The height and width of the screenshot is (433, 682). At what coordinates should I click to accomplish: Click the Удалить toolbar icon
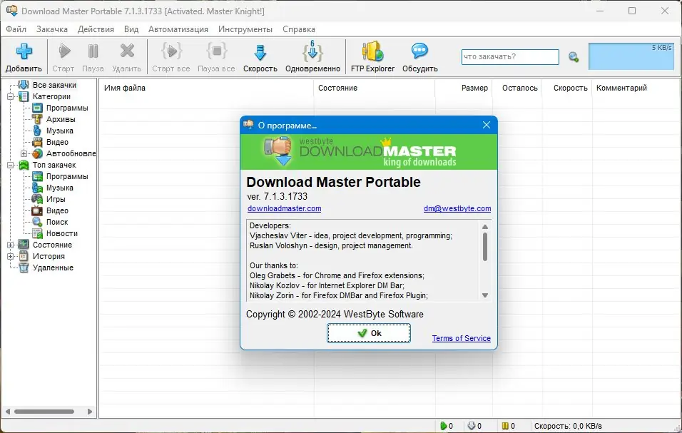click(127, 51)
